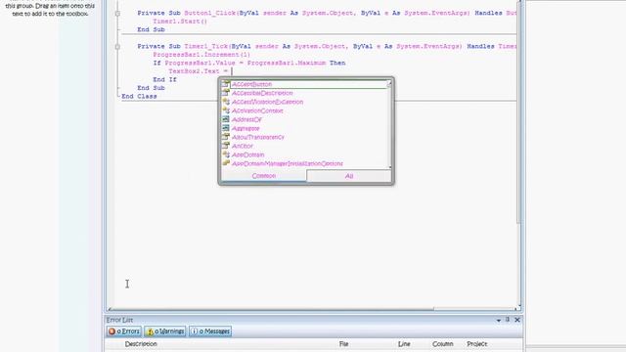The height and width of the screenshot is (352, 626).
Task: Toggle the 0 Warnings filter
Action: [165, 331]
